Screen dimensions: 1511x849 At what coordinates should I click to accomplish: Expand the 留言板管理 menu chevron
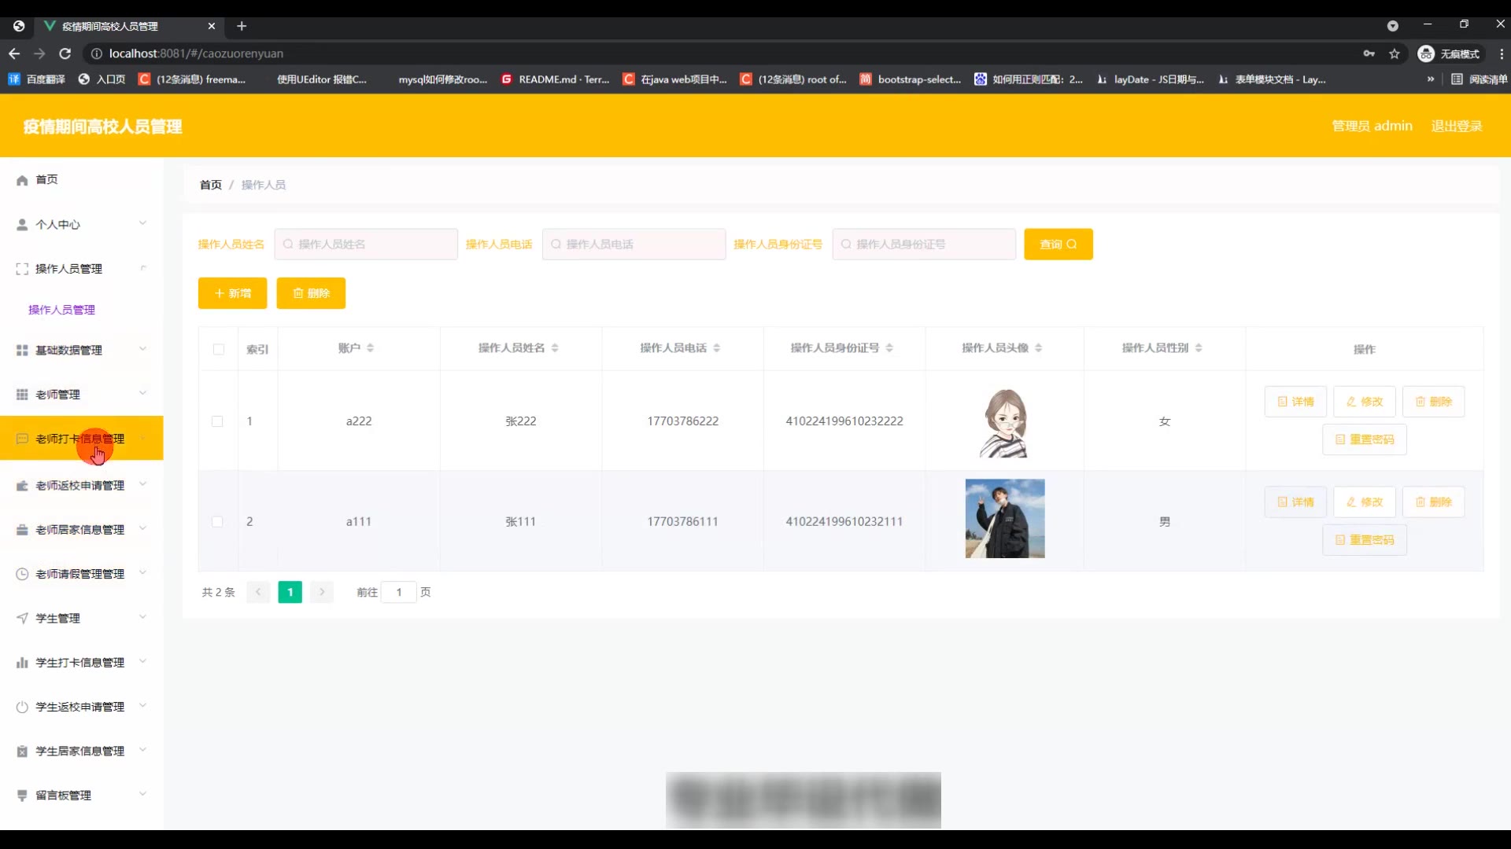click(142, 795)
